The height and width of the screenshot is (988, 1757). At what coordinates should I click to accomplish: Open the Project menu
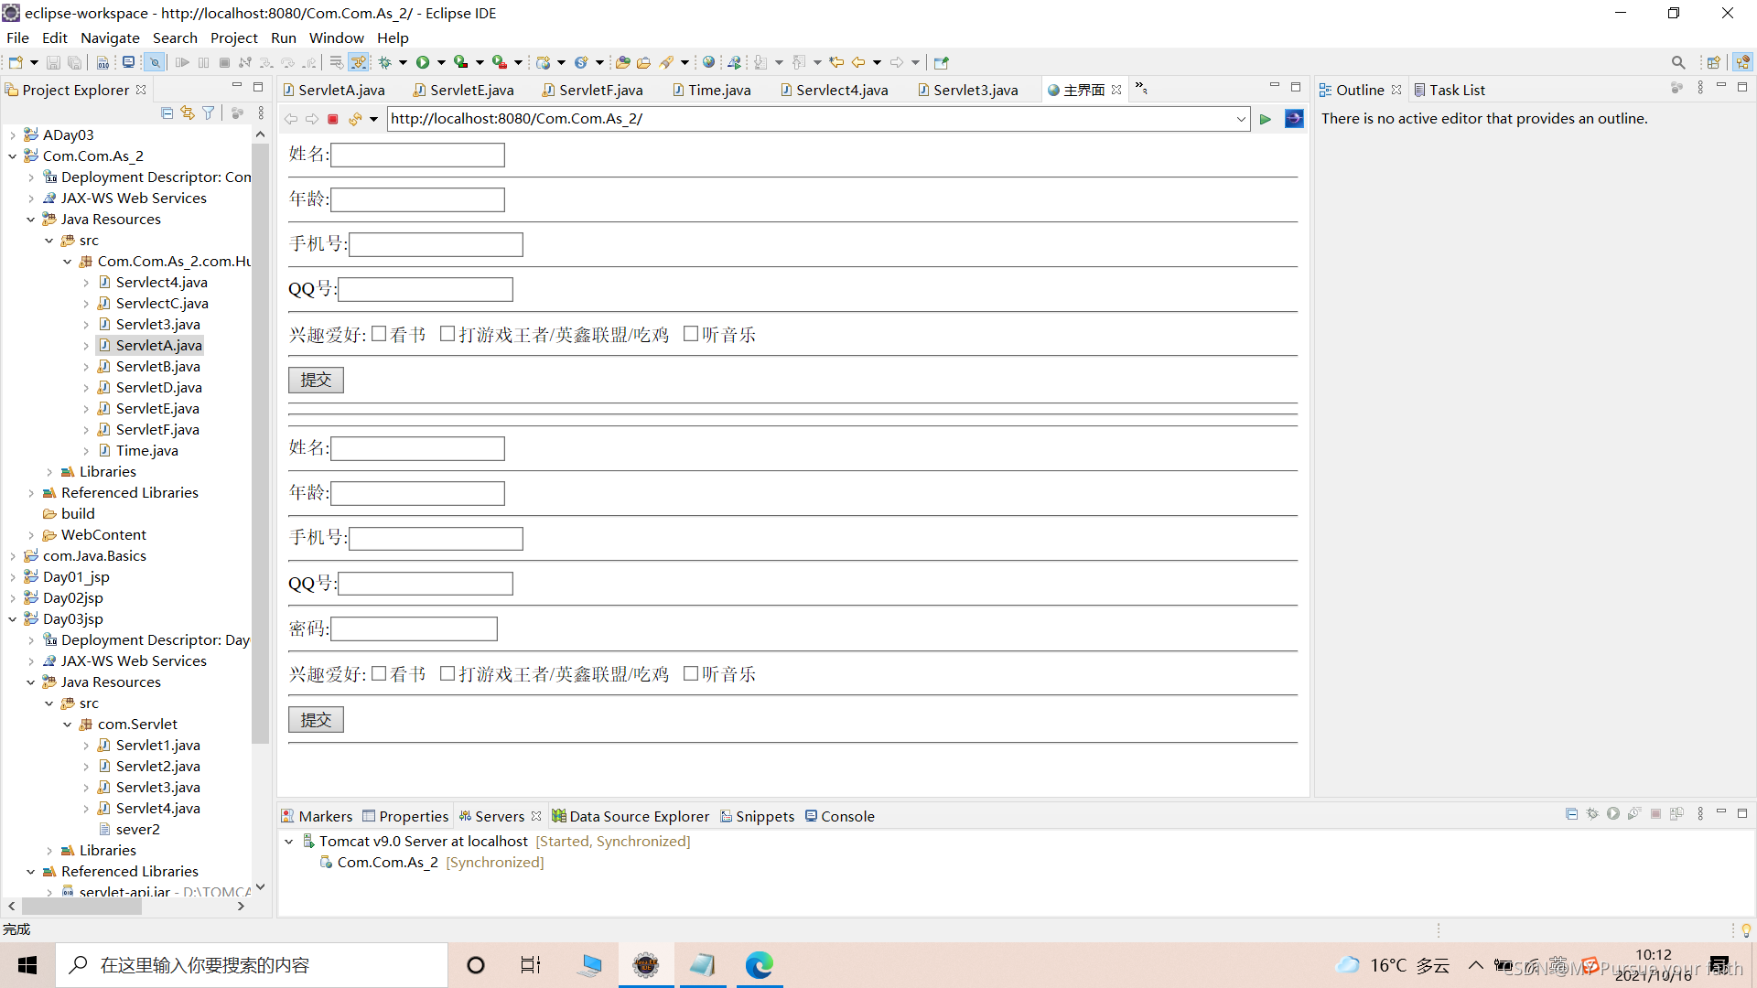point(233,38)
